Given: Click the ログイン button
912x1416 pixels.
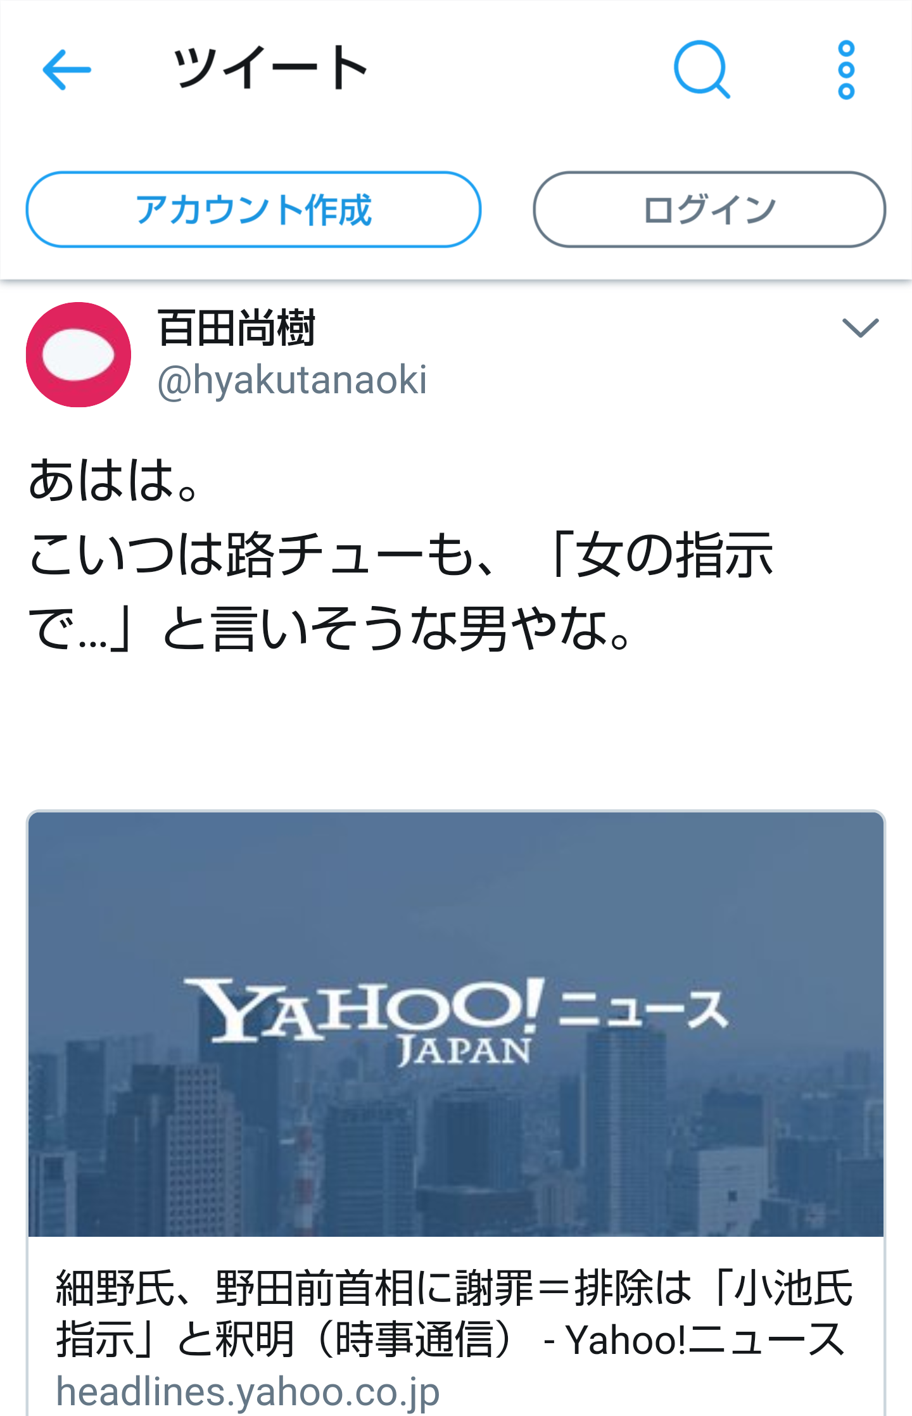Looking at the screenshot, I should [x=709, y=209].
